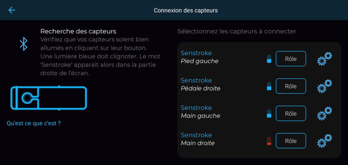Select the Senstroke Main droite sensor
This screenshot has height=165, width=348.
(x=259, y=141)
